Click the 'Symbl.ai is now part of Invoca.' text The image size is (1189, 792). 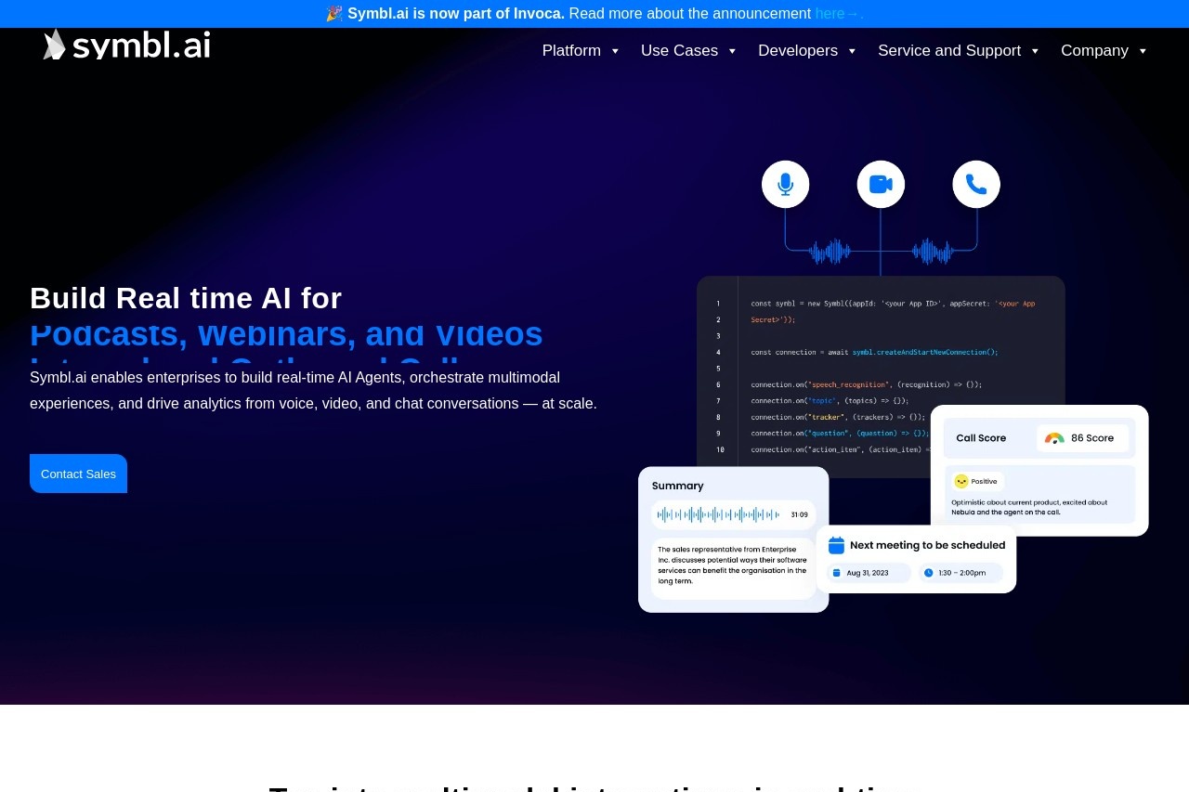tap(456, 13)
